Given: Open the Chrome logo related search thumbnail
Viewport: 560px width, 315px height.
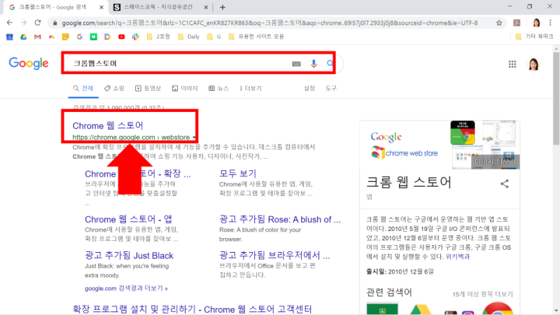Looking at the screenshot, I should click(498, 309).
